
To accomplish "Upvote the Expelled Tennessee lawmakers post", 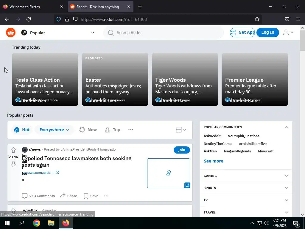I will tap(13, 150).
